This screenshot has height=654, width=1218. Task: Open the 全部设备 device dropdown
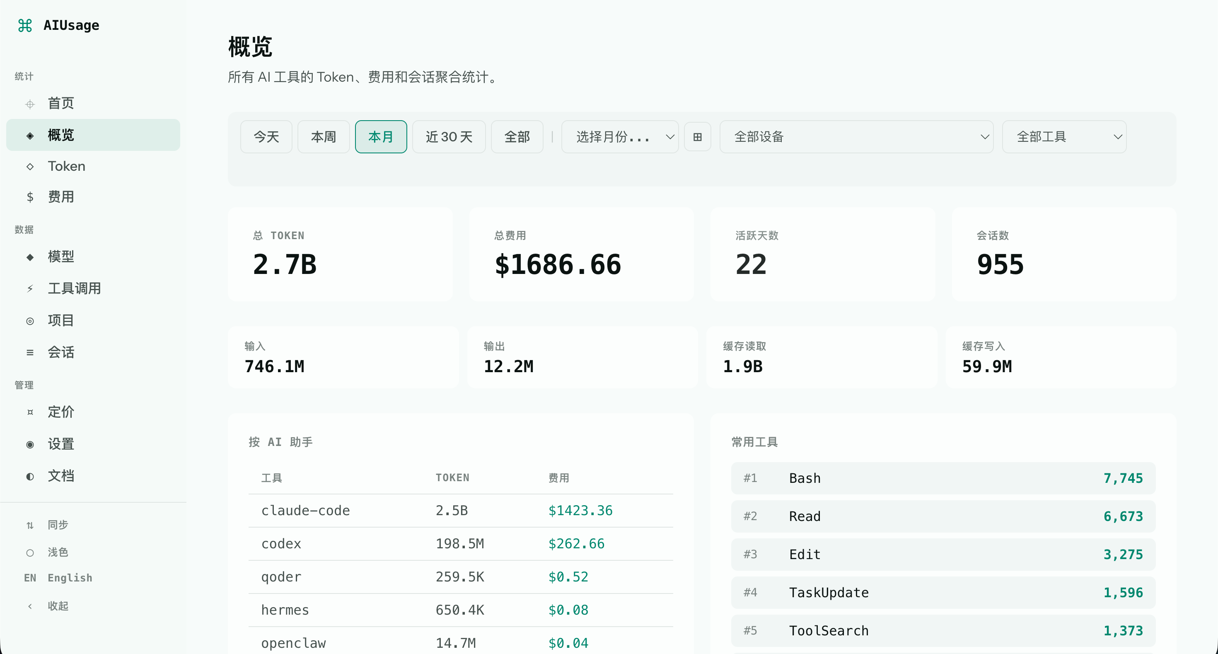pyautogui.click(x=856, y=137)
